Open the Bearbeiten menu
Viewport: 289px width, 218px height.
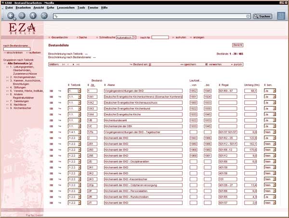23,8
